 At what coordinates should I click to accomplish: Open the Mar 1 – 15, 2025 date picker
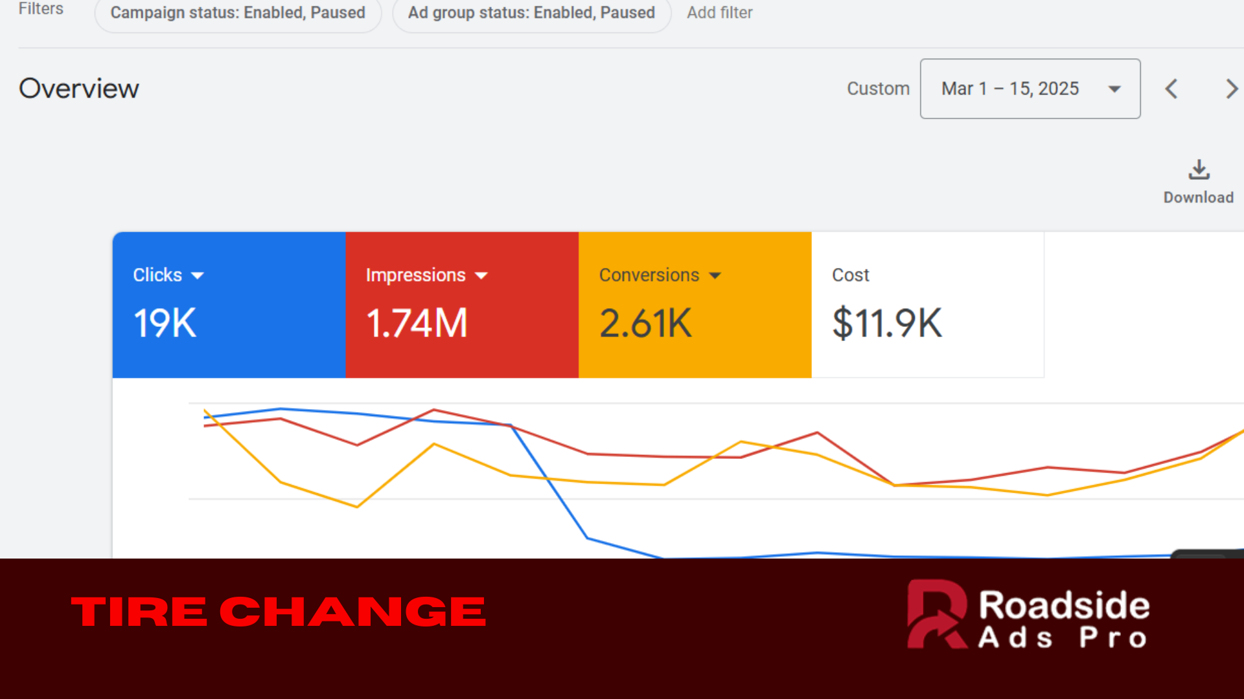click(x=1030, y=89)
